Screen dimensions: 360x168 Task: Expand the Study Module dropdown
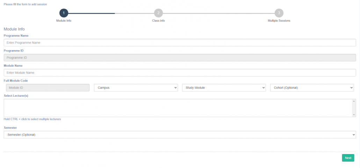pos(224,88)
